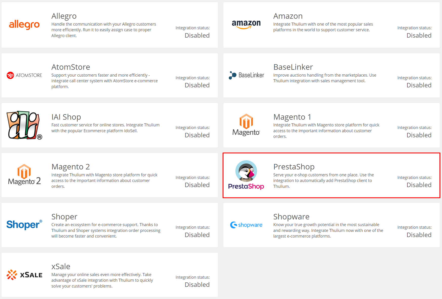Screen dimensions: 442x299
Task: Click the Shopware logo
Action: pos(246,225)
